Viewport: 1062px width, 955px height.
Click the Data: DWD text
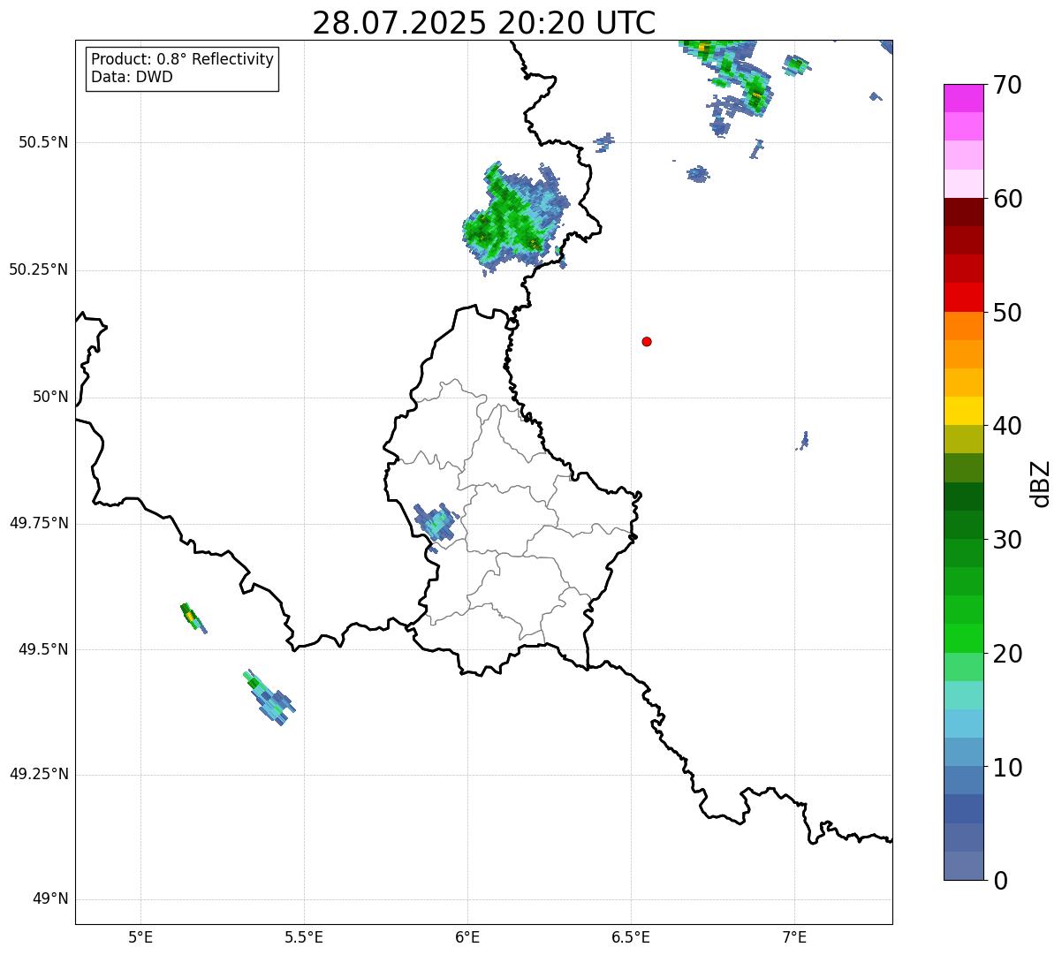click(x=133, y=77)
